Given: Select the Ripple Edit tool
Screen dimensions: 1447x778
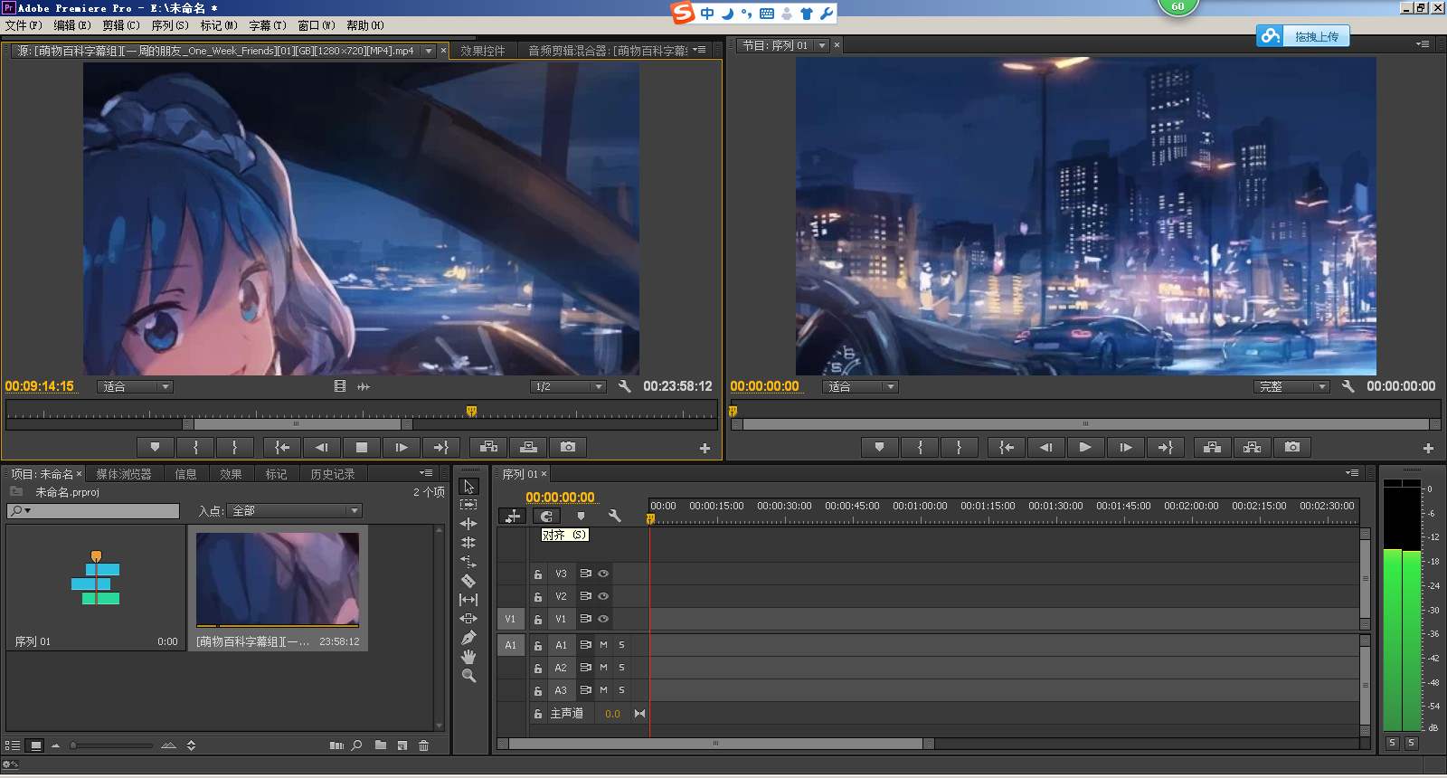Looking at the screenshot, I should (x=468, y=524).
